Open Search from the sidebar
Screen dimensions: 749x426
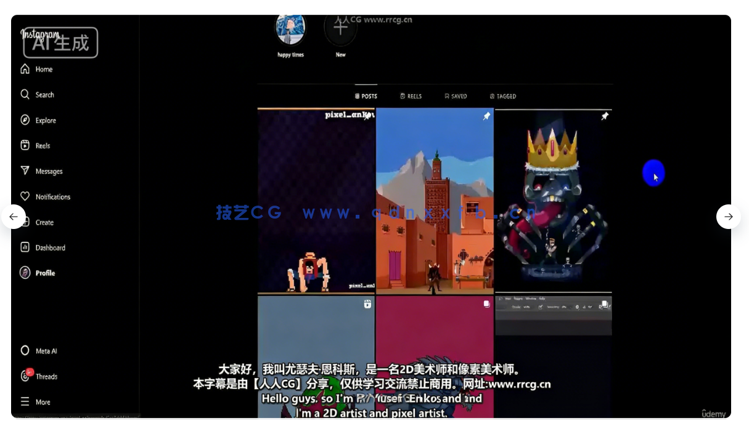25,95
